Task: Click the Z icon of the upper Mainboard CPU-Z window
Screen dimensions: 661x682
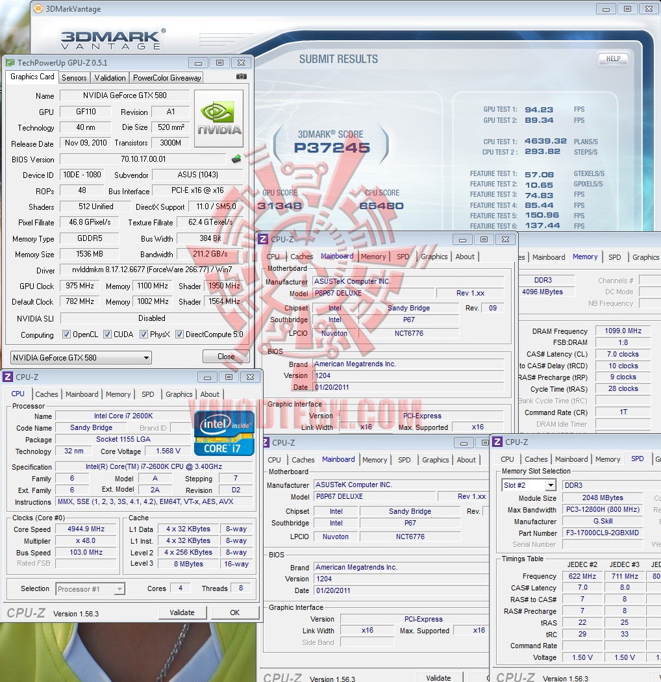Action: coord(263,239)
